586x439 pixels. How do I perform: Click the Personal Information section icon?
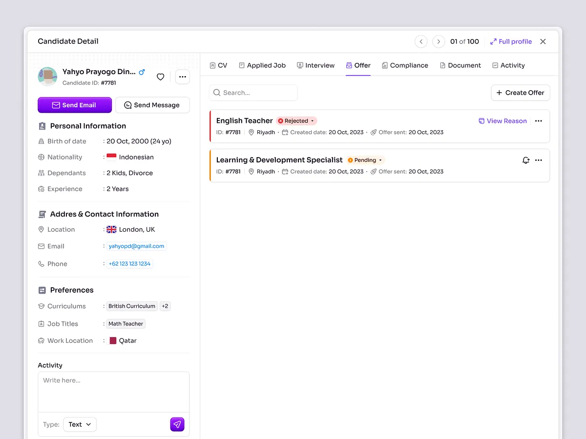point(42,126)
